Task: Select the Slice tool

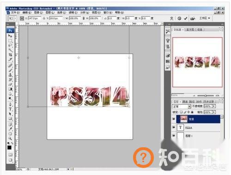Action: click(x=10, y=59)
